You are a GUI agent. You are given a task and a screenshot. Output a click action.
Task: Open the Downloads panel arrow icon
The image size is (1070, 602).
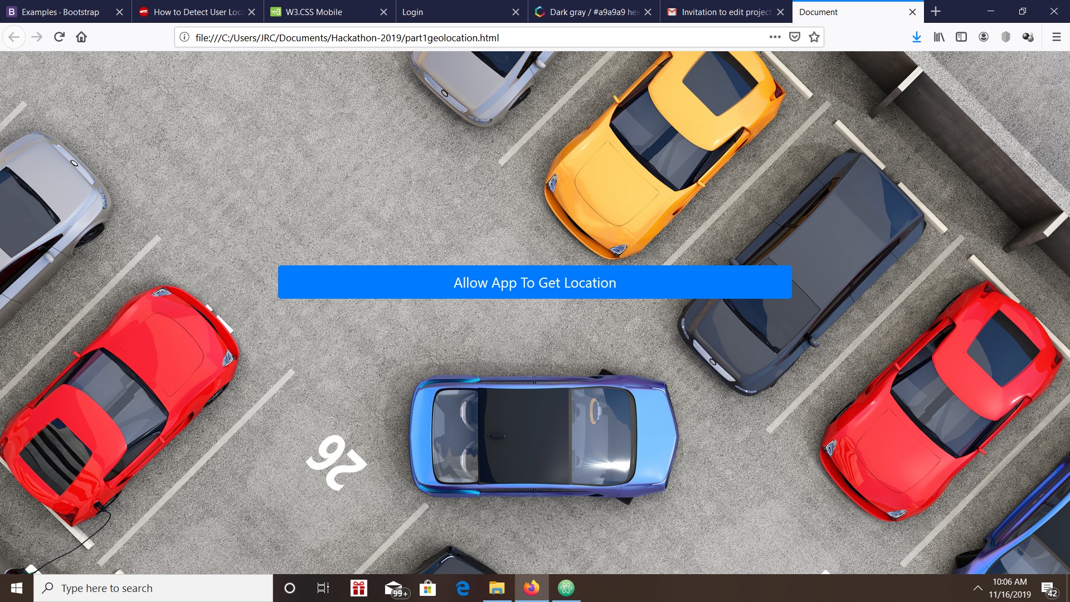coord(916,37)
